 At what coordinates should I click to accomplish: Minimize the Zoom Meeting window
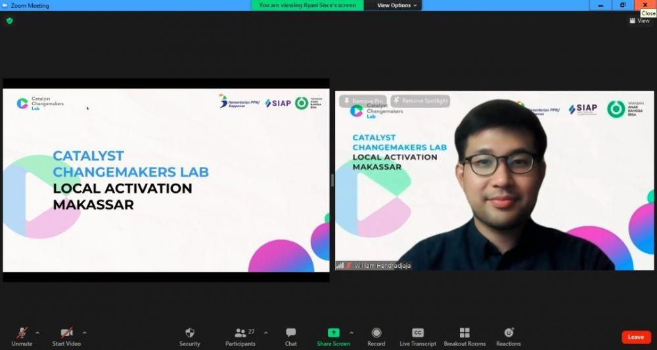tap(601, 5)
